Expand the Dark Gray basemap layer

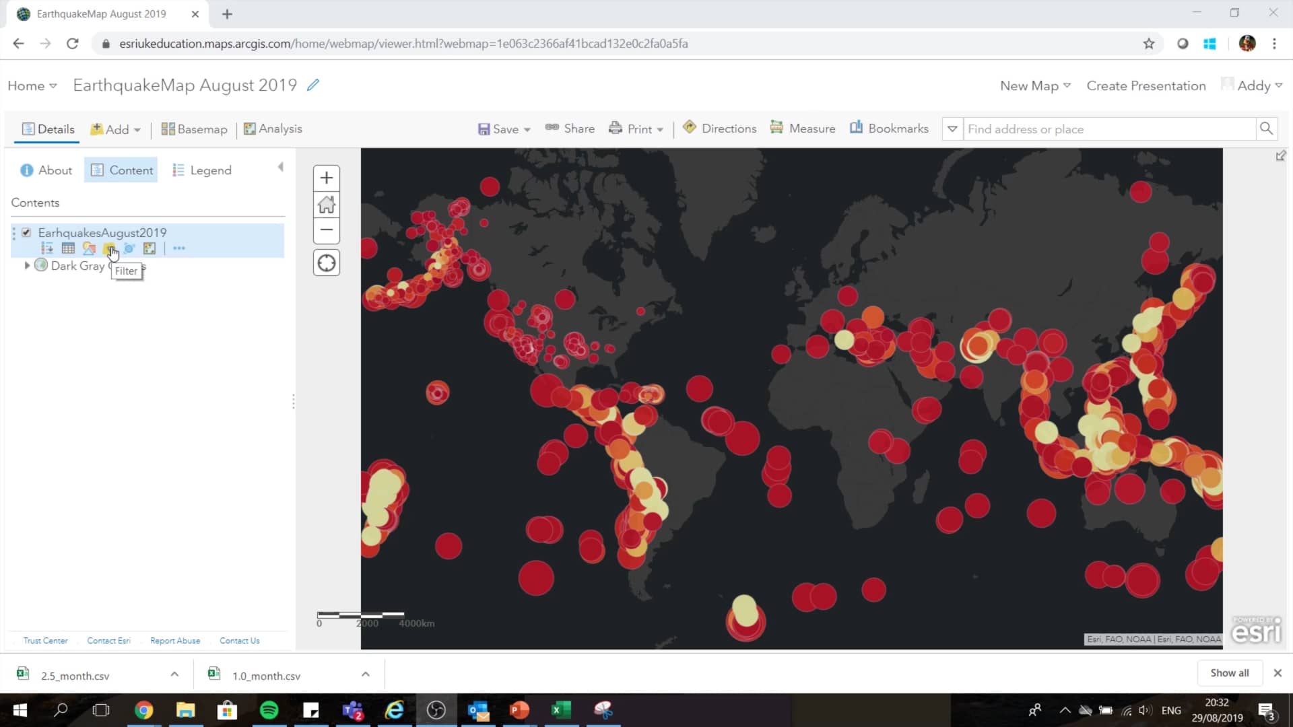click(x=27, y=265)
